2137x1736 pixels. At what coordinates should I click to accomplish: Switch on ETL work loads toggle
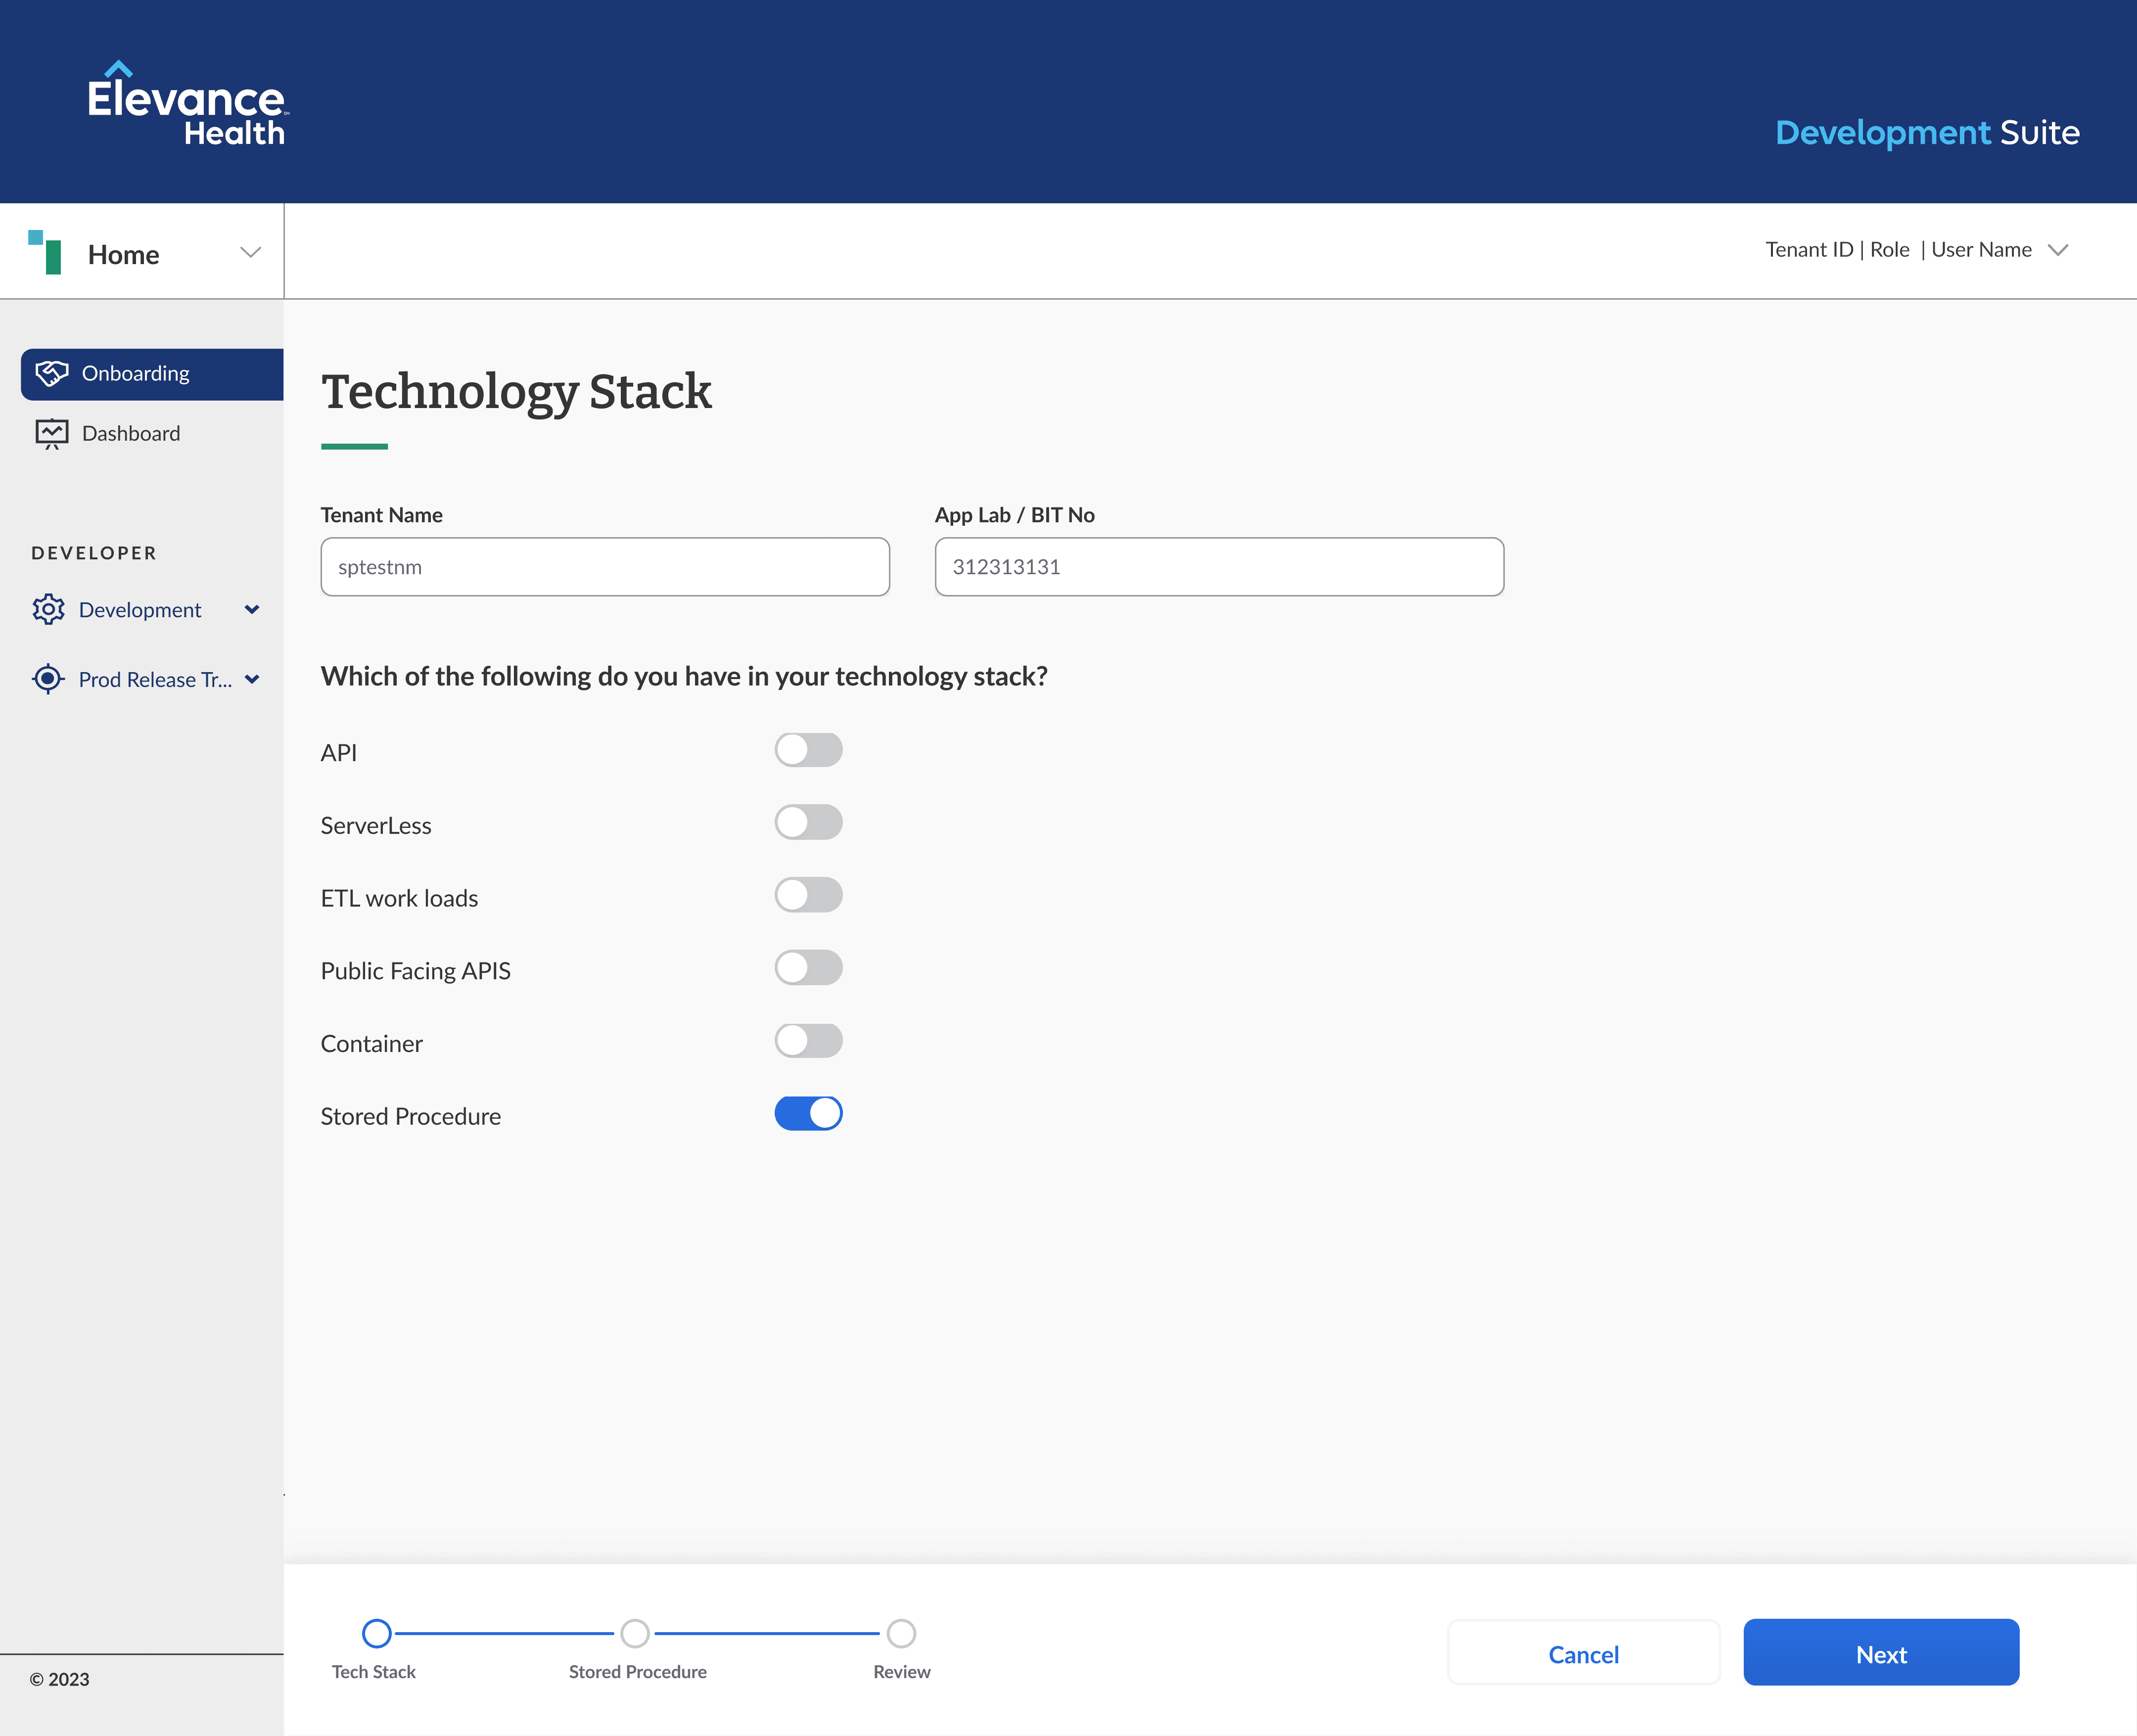pyautogui.click(x=808, y=895)
